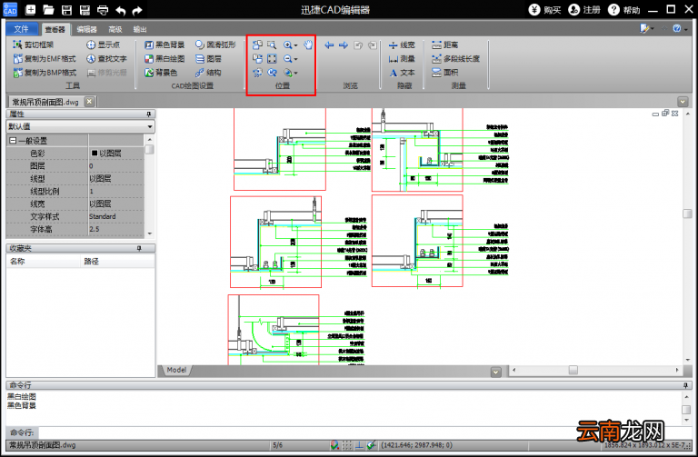Click the third-row magnifier refresh icon
Screen dimensions: 698x457
[x=272, y=73]
